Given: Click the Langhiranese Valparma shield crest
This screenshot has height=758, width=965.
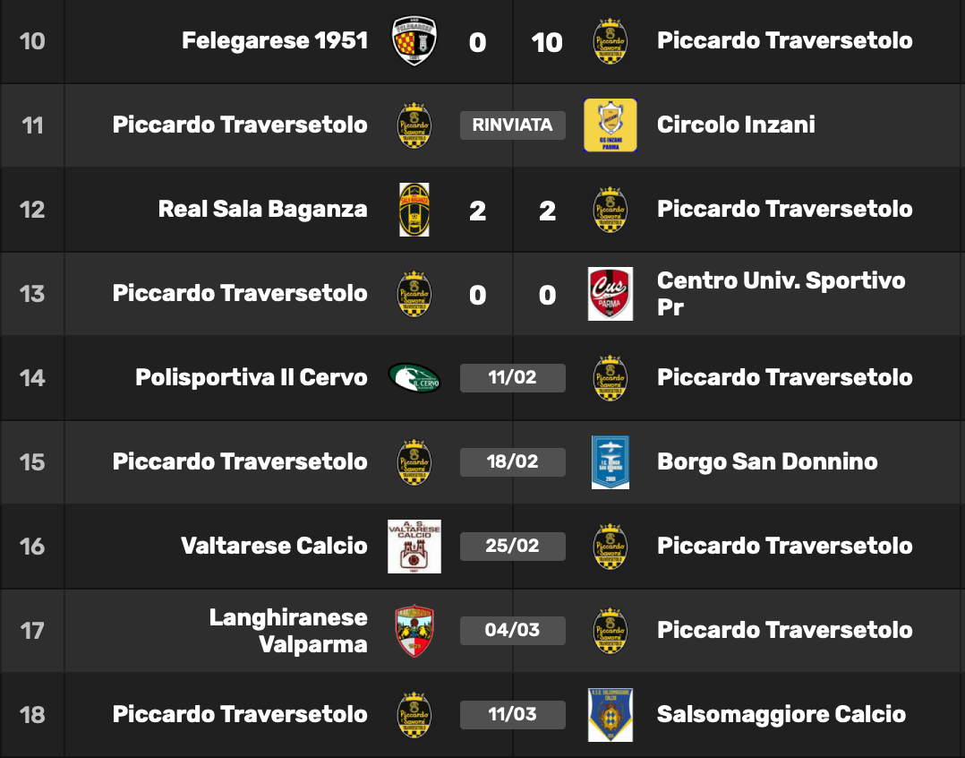Looking at the screenshot, I should [x=414, y=631].
